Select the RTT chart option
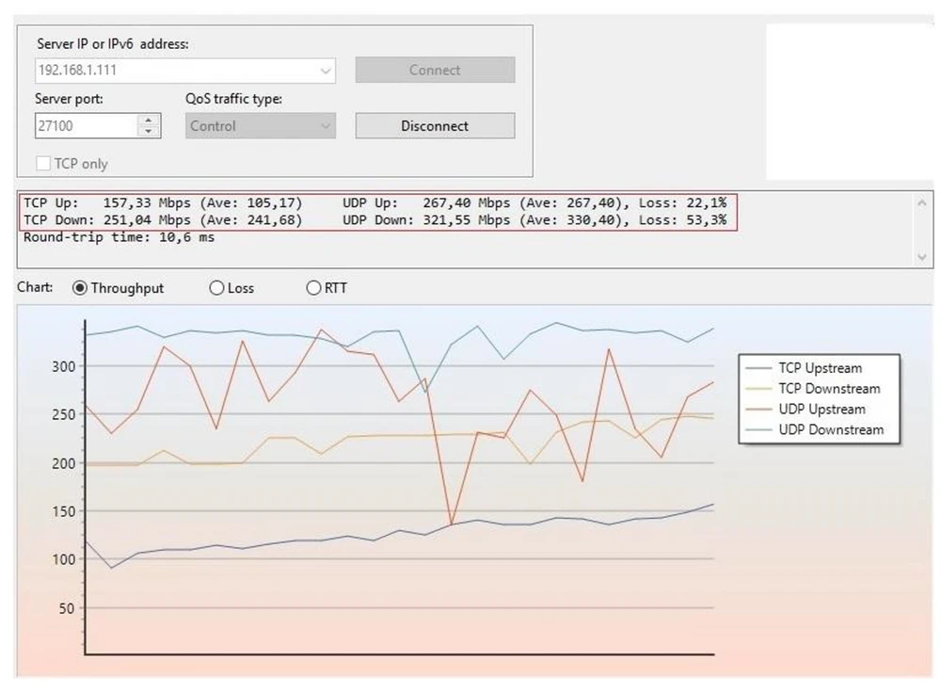 point(313,288)
